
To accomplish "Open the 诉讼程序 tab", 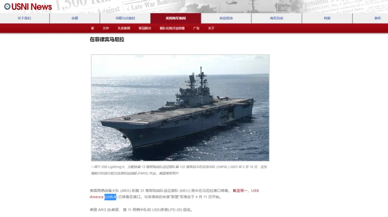I will point(226,18).
